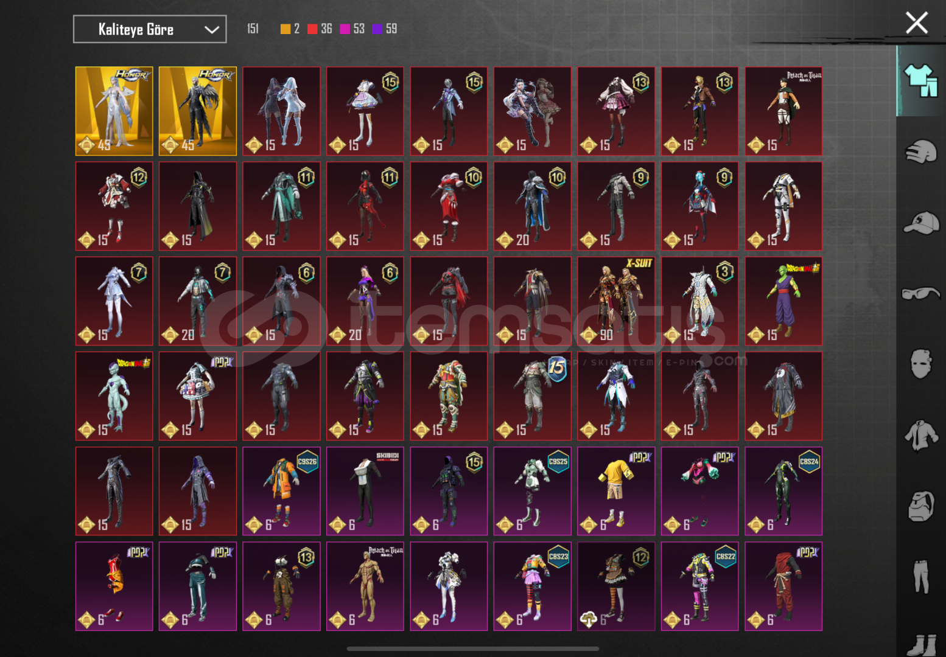The width and height of the screenshot is (946, 657).
Task: Select the outfits category t-shirt icon
Action: pyautogui.click(x=920, y=80)
